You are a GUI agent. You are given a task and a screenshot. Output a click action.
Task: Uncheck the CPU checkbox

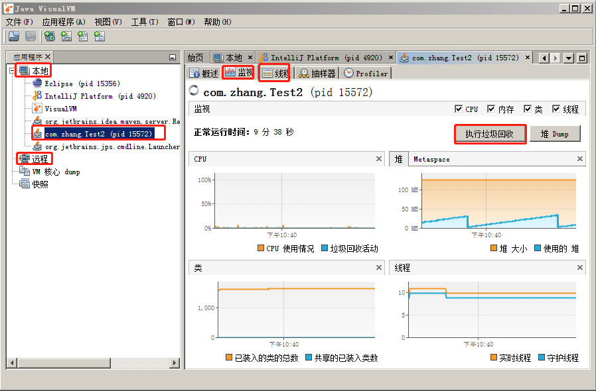pos(459,109)
